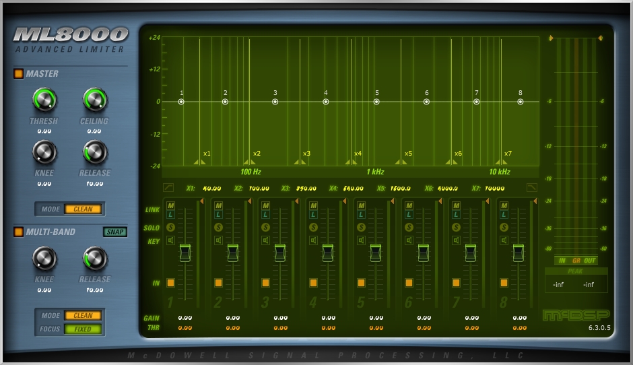Screen dimensions: 633x365
Task: Solo band 8
Action: [x=504, y=228]
